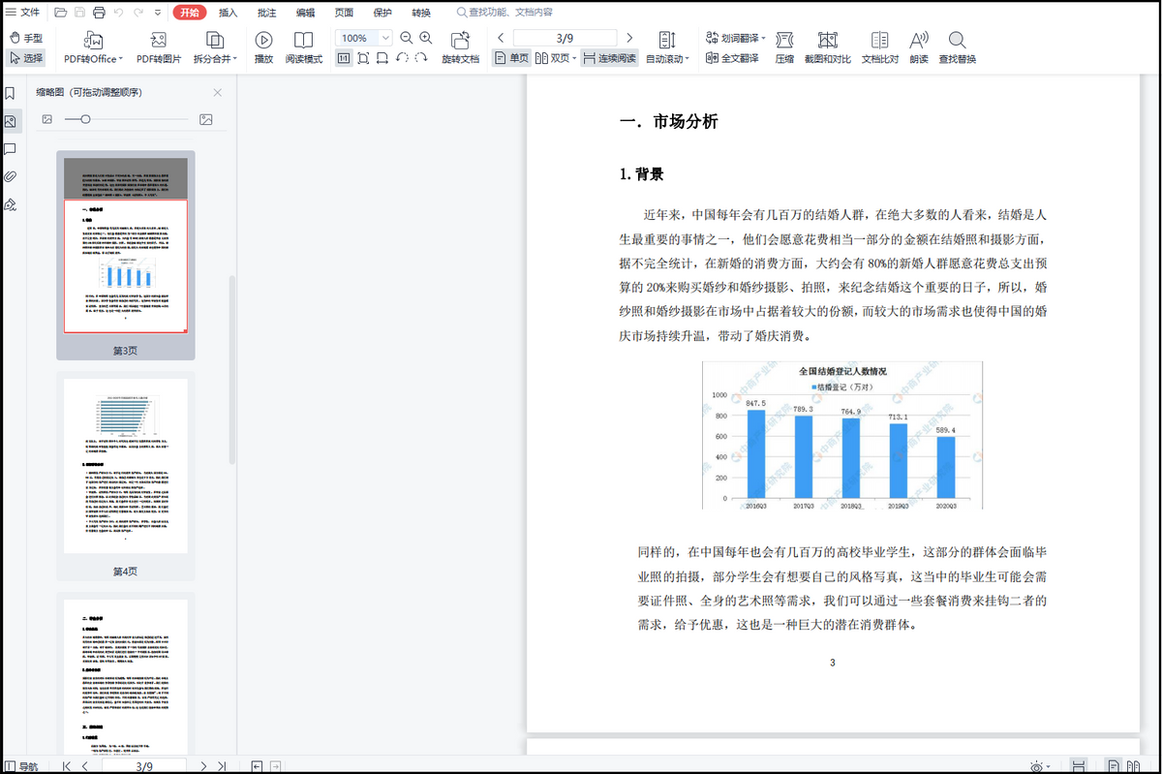Toggle the 1:1 actual size button
This screenshot has height=774, width=1162.
click(x=344, y=58)
